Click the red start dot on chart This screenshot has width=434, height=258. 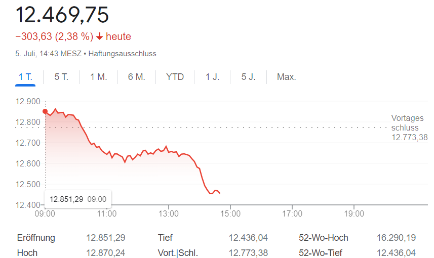tap(45, 111)
